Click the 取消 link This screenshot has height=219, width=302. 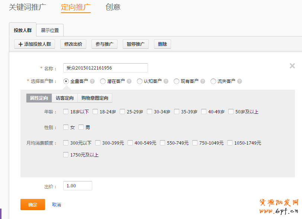click(57, 205)
